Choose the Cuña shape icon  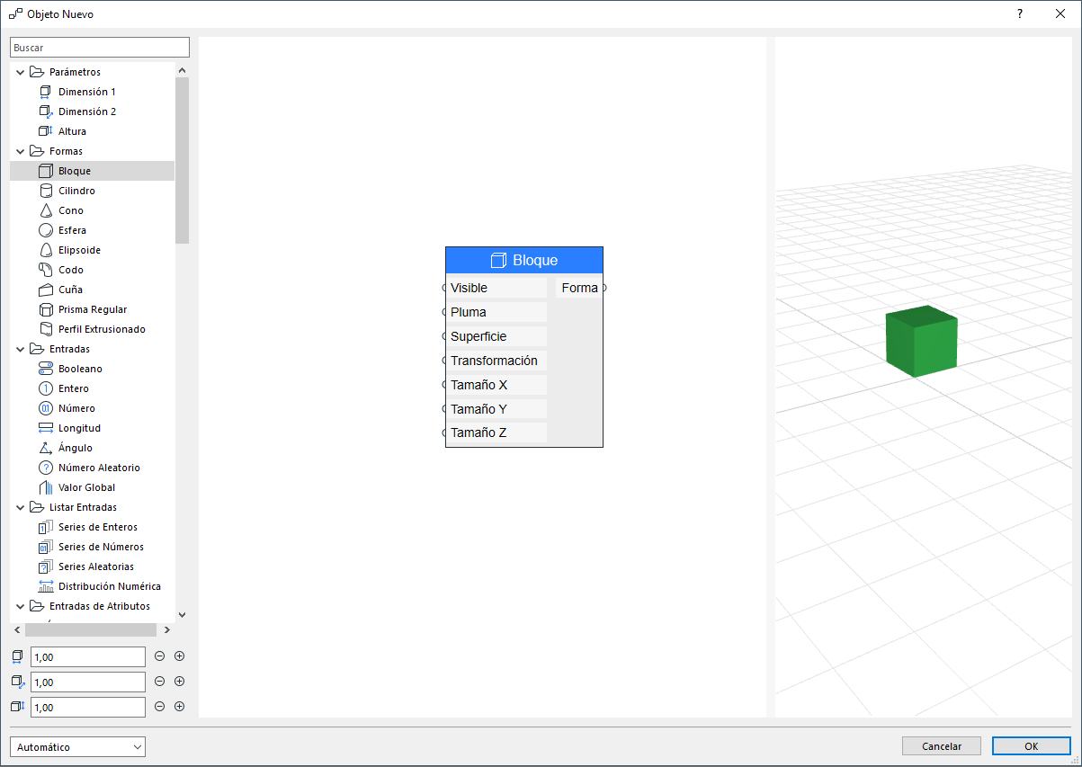(46, 290)
